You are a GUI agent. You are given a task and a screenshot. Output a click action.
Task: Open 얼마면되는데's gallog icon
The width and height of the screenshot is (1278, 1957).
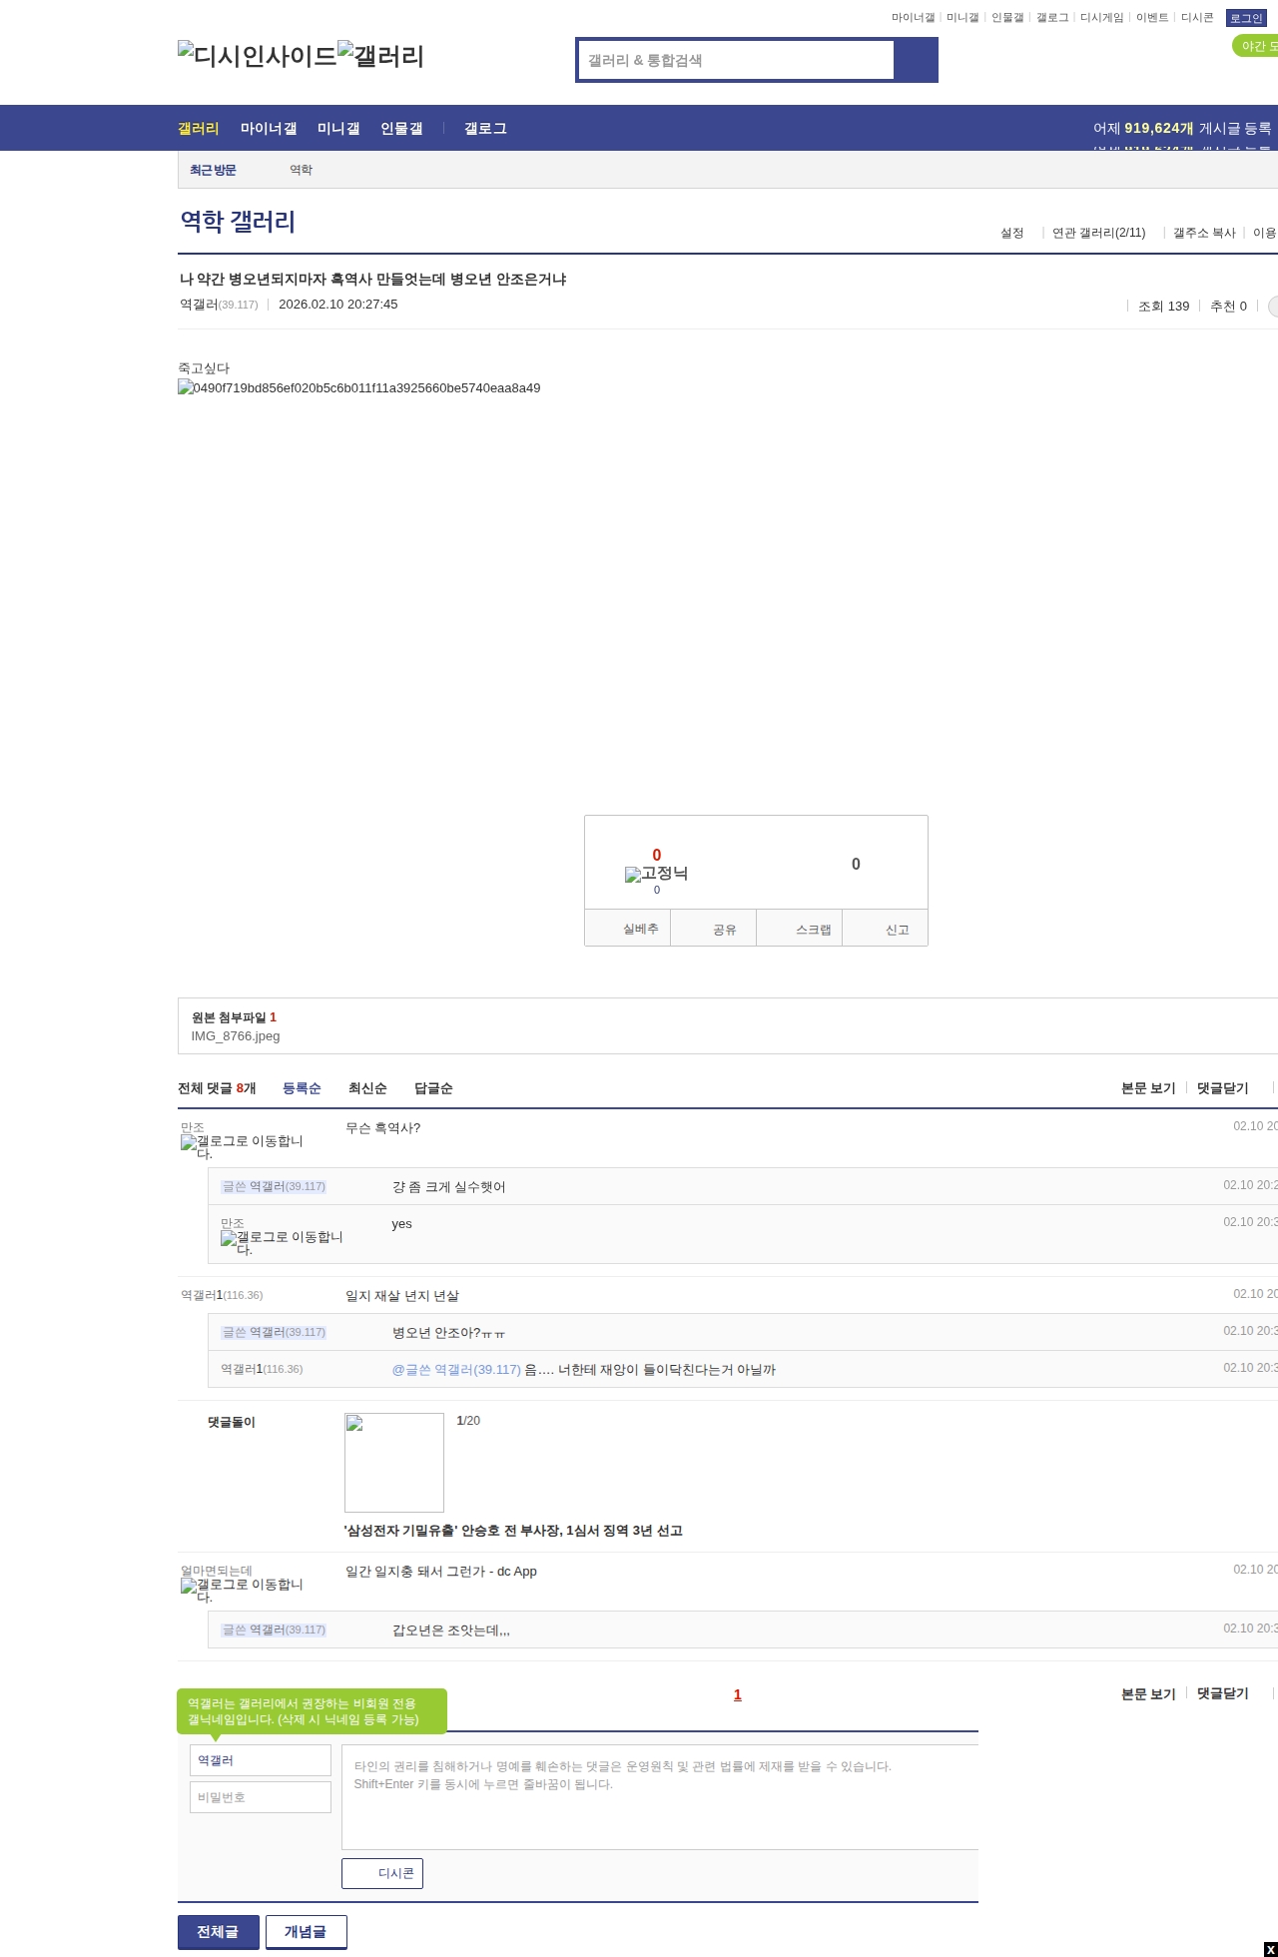[242, 1590]
